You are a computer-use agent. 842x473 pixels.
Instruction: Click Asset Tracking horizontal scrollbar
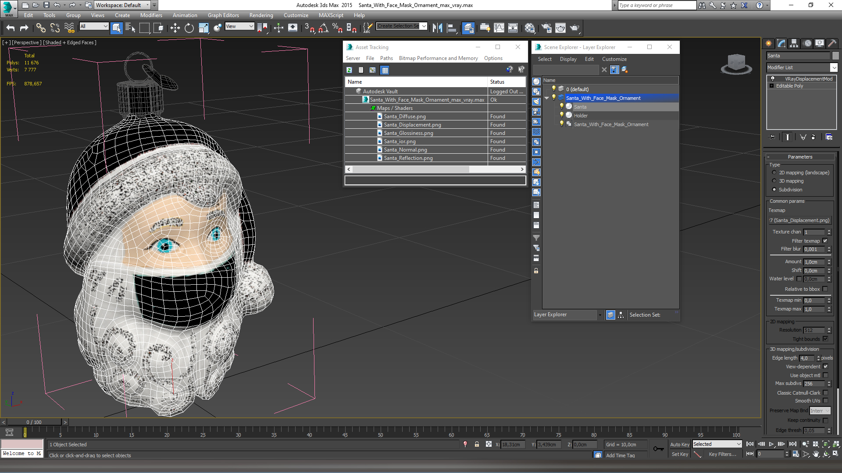pos(411,169)
